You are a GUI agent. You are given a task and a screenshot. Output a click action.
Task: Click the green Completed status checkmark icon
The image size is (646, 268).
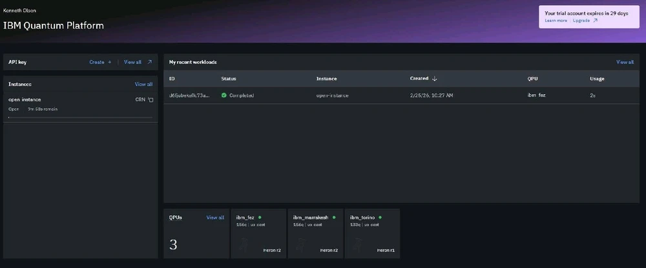pyautogui.click(x=224, y=95)
